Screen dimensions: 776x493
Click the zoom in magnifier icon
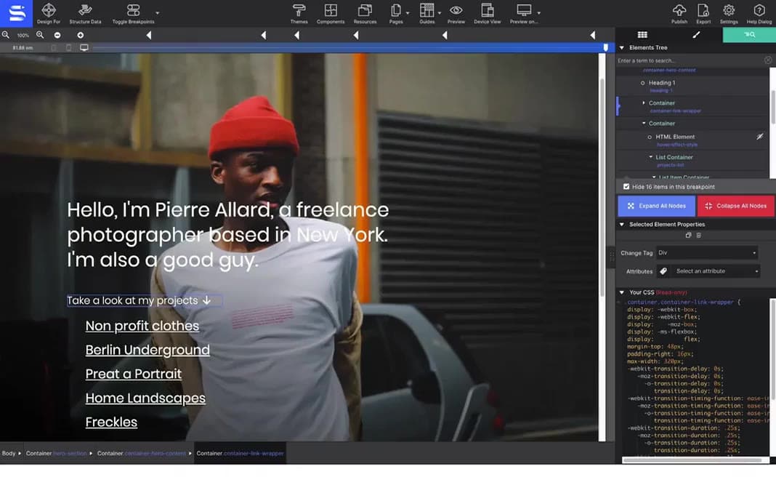click(x=40, y=35)
